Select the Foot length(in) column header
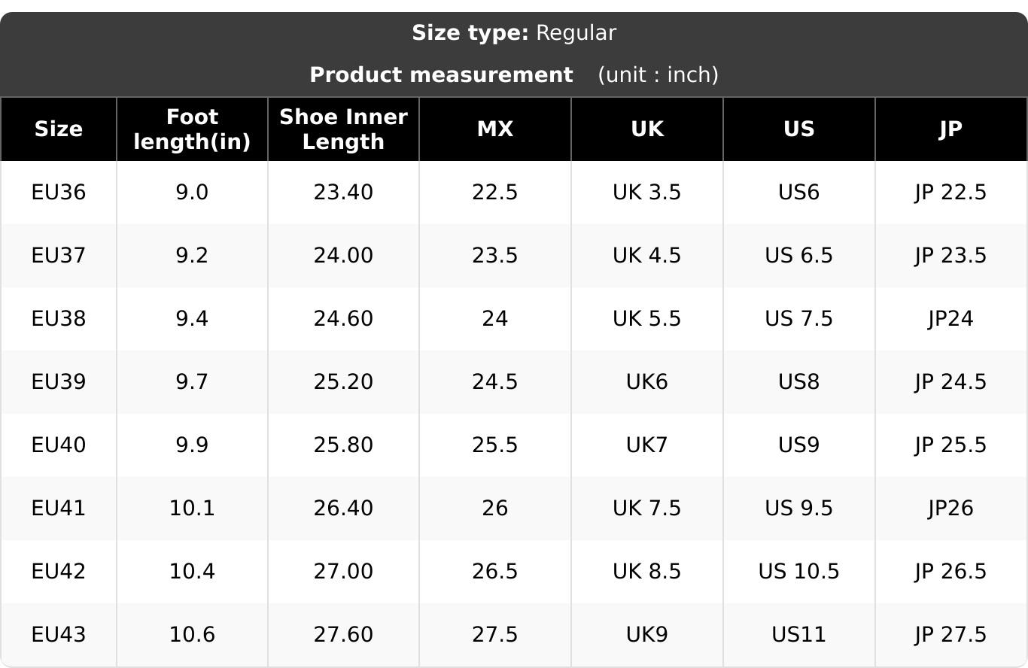Screen dimensions: 1028x668 (192, 129)
